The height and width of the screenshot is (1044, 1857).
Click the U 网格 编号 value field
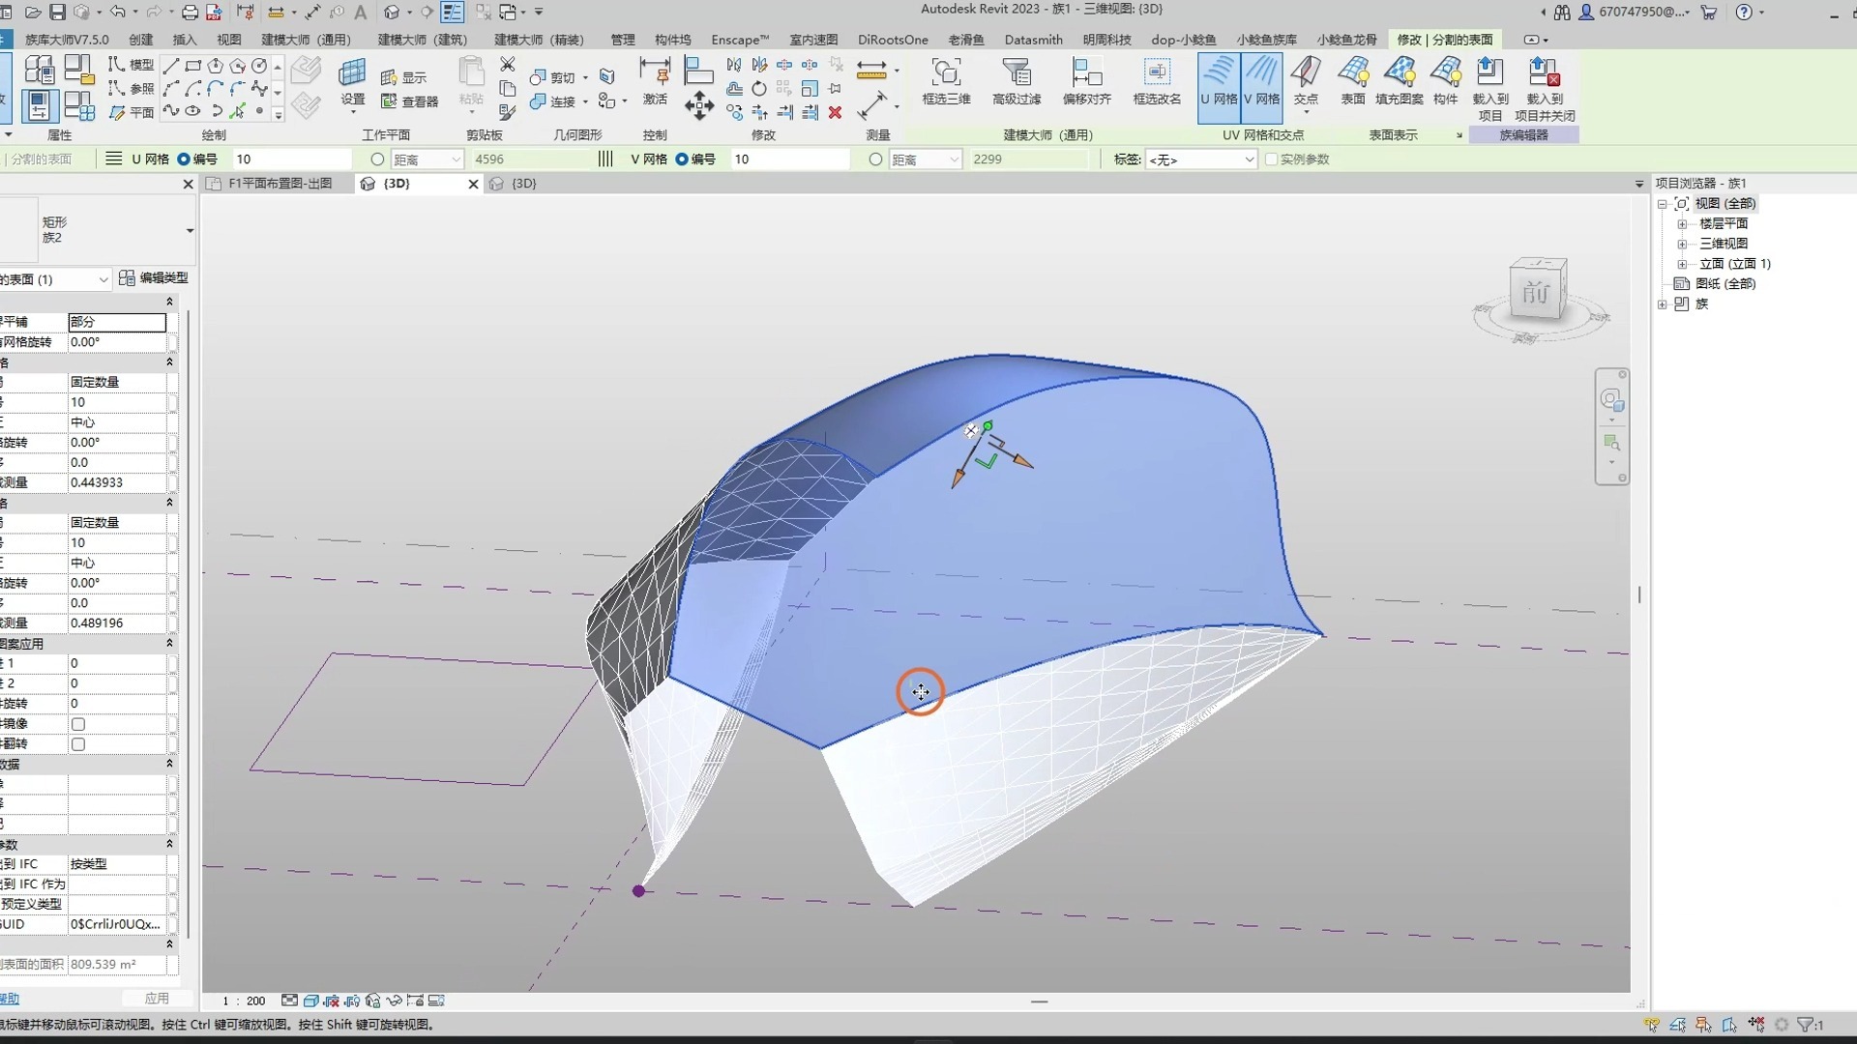pos(290,159)
